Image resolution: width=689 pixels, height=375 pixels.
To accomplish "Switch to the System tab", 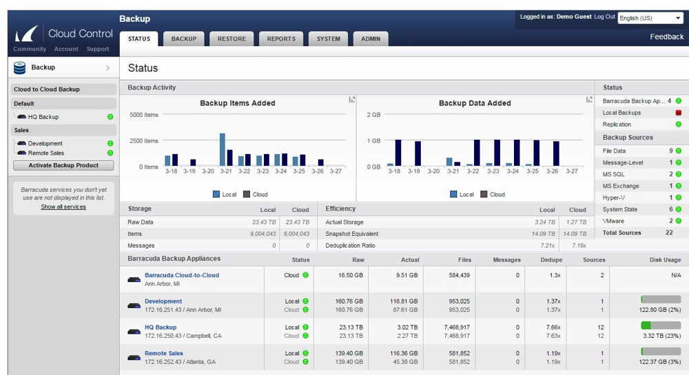I will (x=328, y=39).
